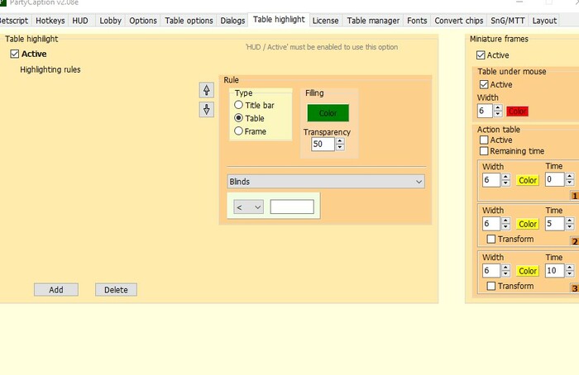Open the Options tab

click(143, 21)
